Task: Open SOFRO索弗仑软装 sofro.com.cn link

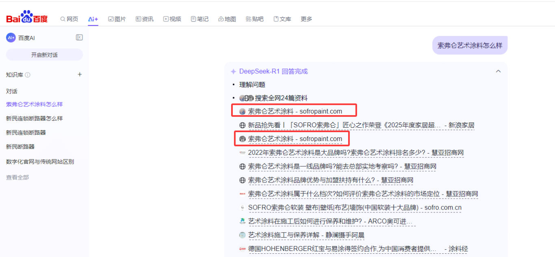Action: pos(355,208)
